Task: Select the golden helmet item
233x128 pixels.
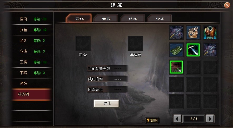Action: click(x=193, y=33)
